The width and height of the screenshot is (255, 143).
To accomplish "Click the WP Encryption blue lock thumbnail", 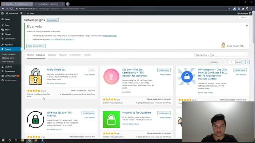I will [x=187, y=77].
